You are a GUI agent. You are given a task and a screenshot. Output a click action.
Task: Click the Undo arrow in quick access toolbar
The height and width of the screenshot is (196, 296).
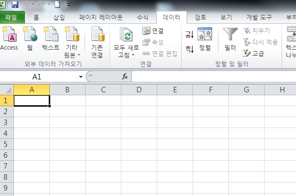pyautogui.click(x=26, y=4)
